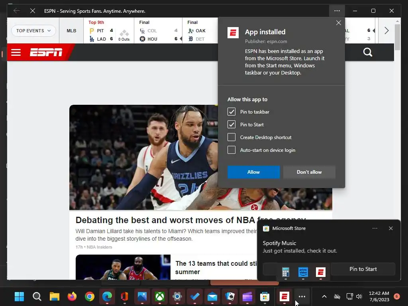
Task: Click the '17h • NBA Insiders' byline
Action: click(94, 247)
